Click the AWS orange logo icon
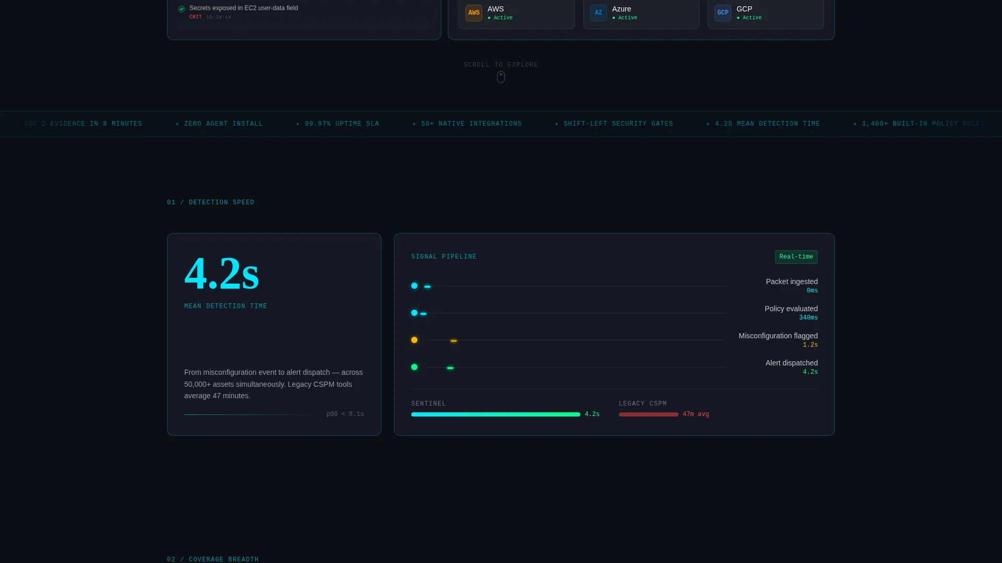 point(473,13)
